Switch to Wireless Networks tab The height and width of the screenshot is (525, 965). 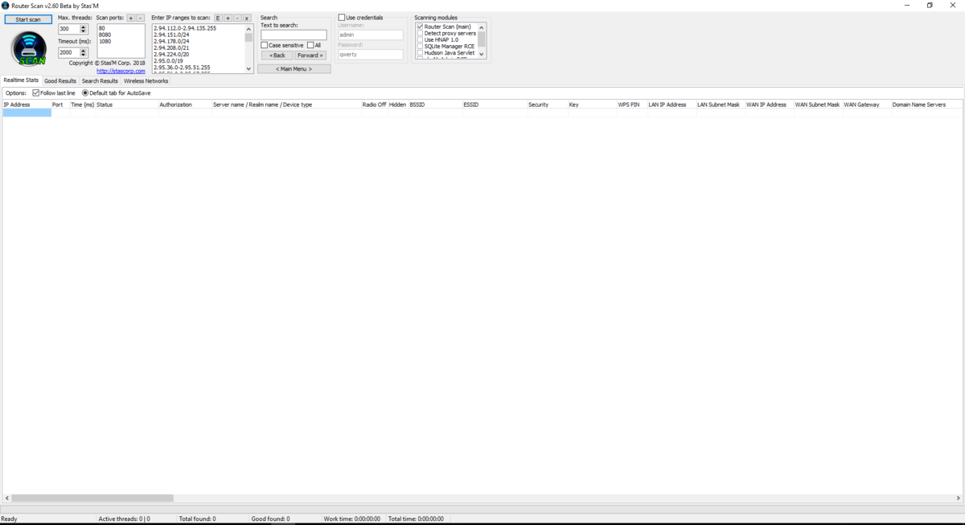pos(146,81)
